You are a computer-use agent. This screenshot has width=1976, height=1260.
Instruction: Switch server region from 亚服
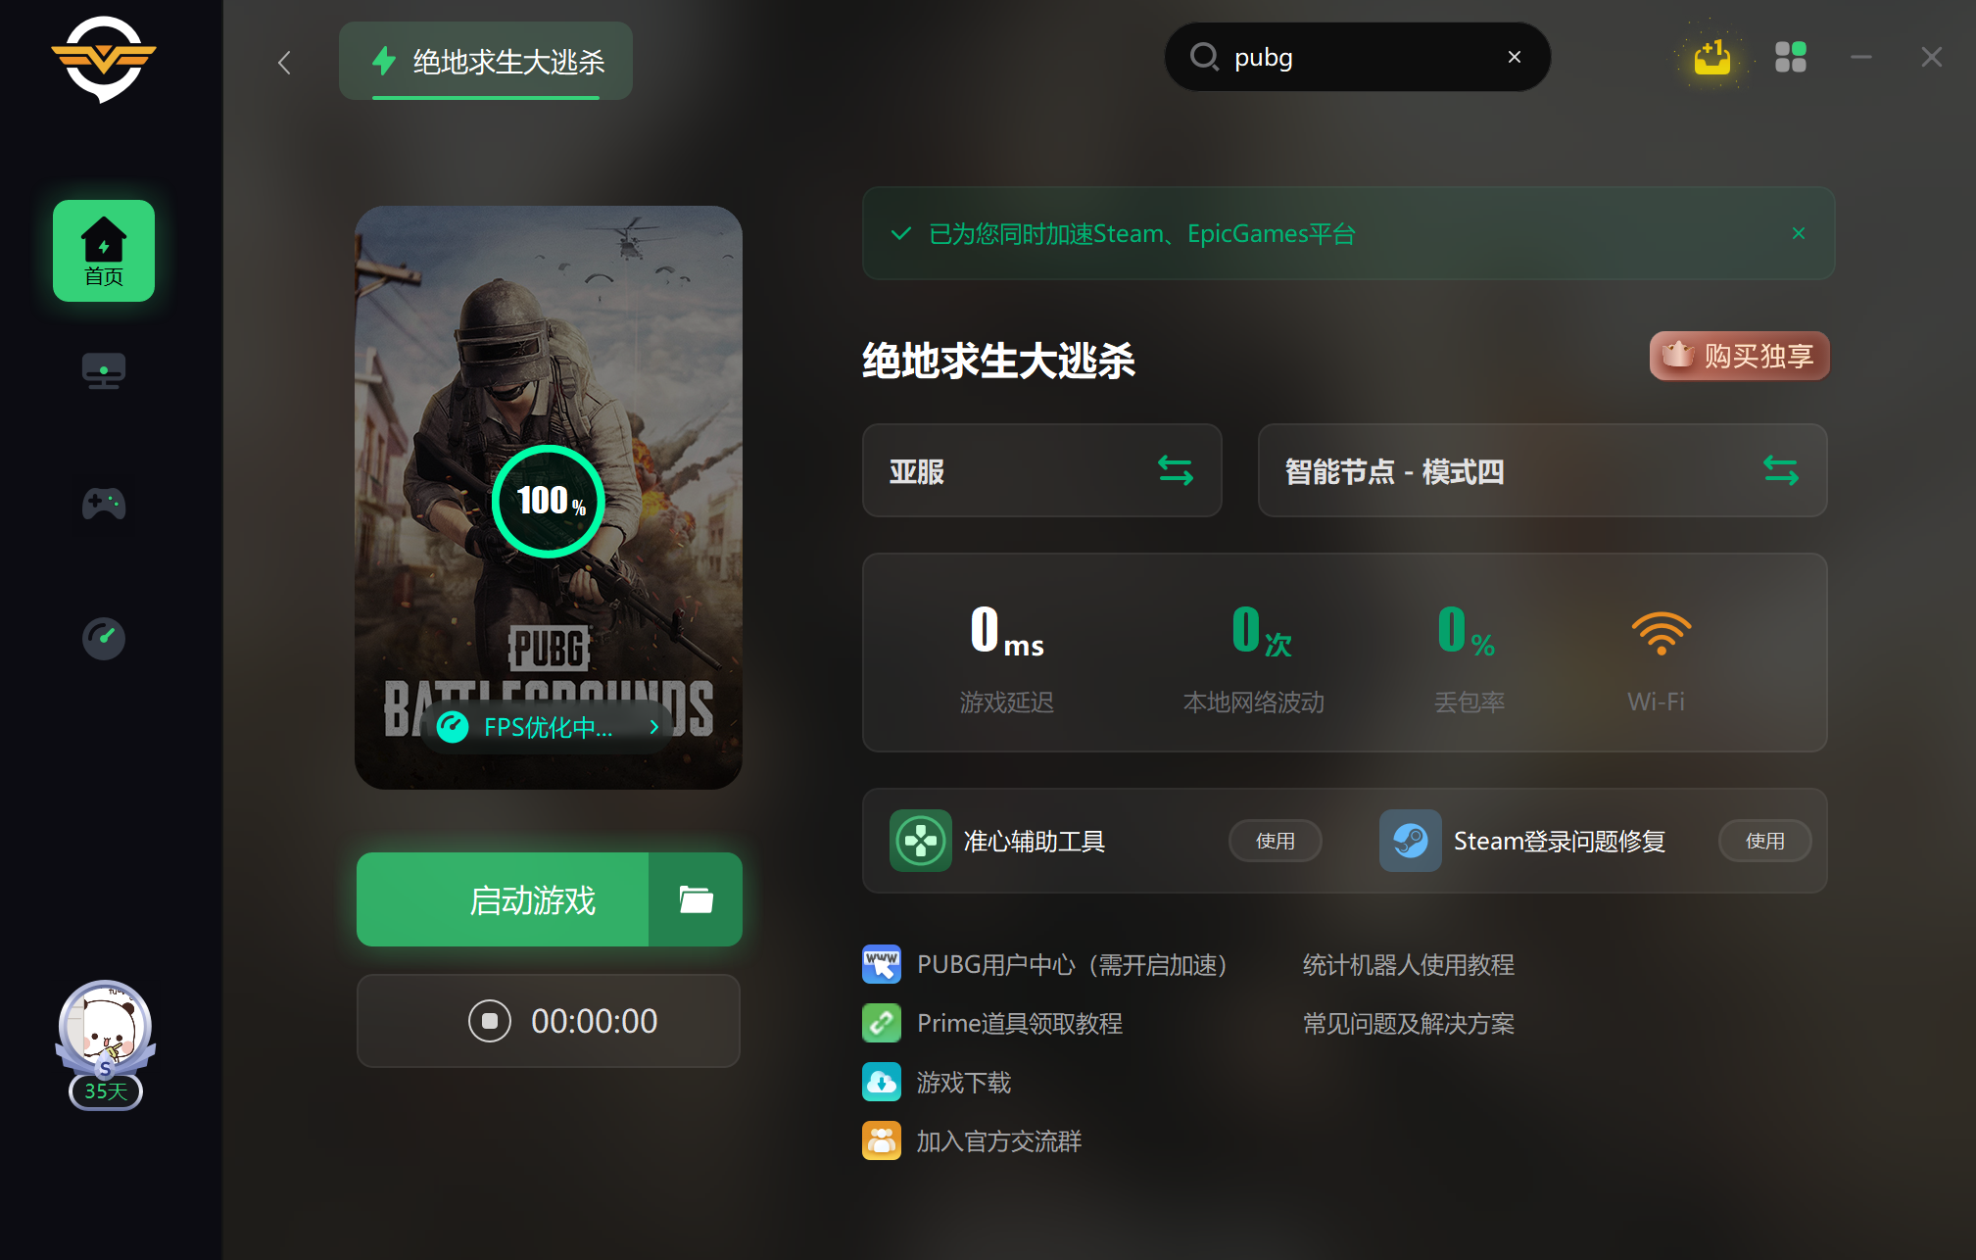tap(1175, 470)
